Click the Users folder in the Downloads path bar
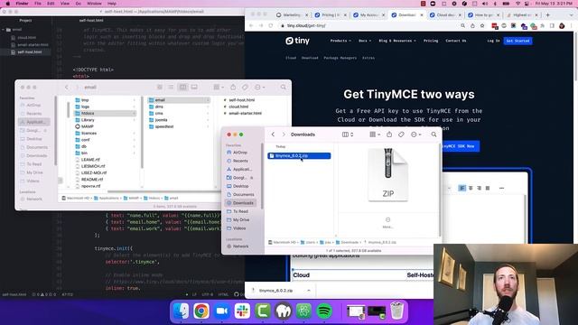 click(308, 243)
